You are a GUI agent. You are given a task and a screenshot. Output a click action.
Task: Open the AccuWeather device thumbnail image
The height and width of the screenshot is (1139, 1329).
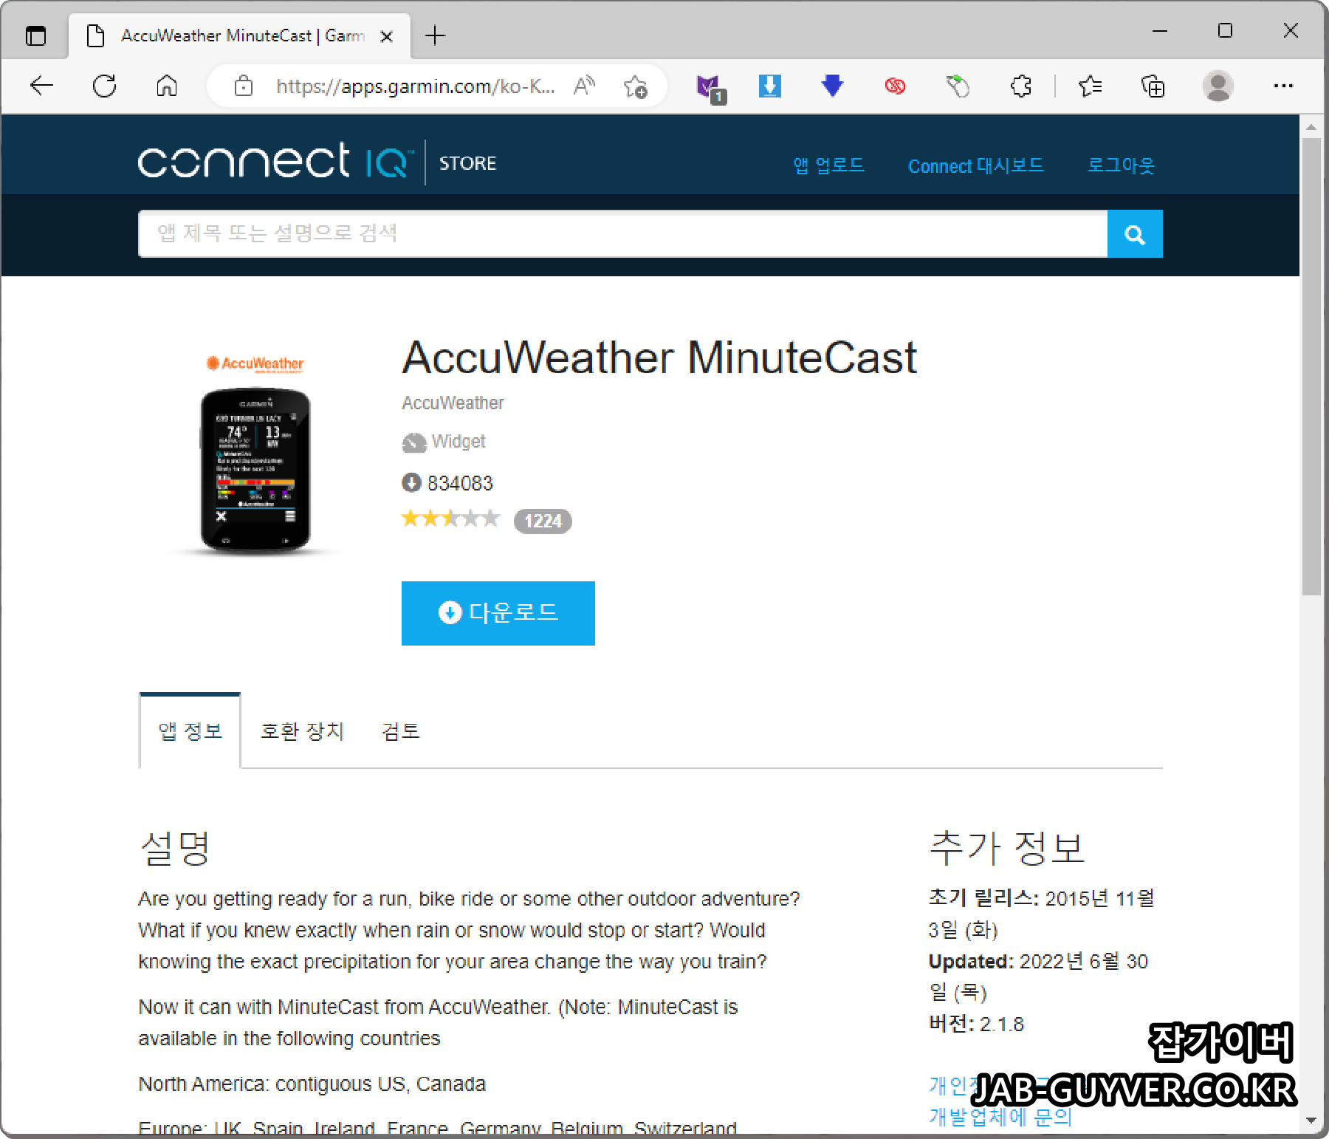tap(255, 454)
